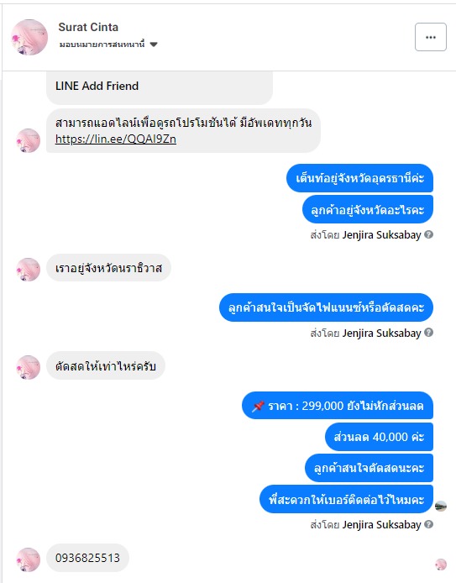This screenshot has width=456, height=583.
Task: Select the phone number 0936825513 message
Action: pos(87,558)
